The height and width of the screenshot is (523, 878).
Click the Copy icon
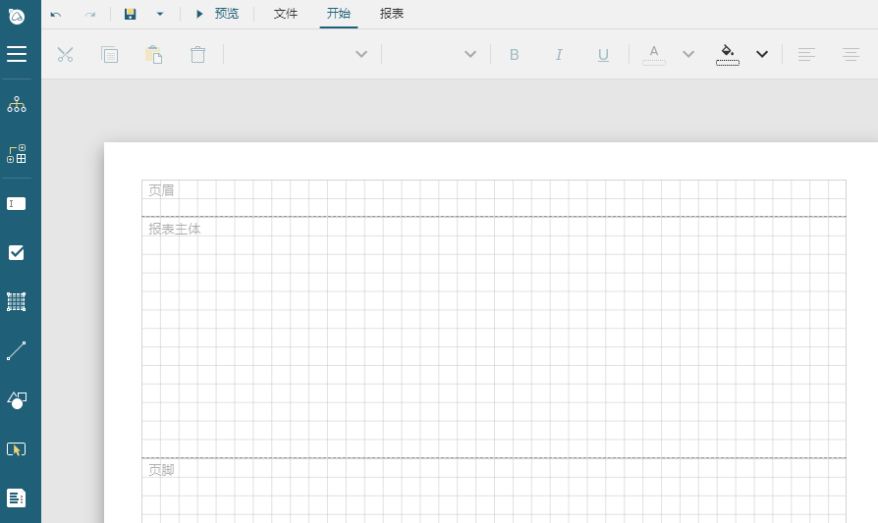tap(109, 54)
